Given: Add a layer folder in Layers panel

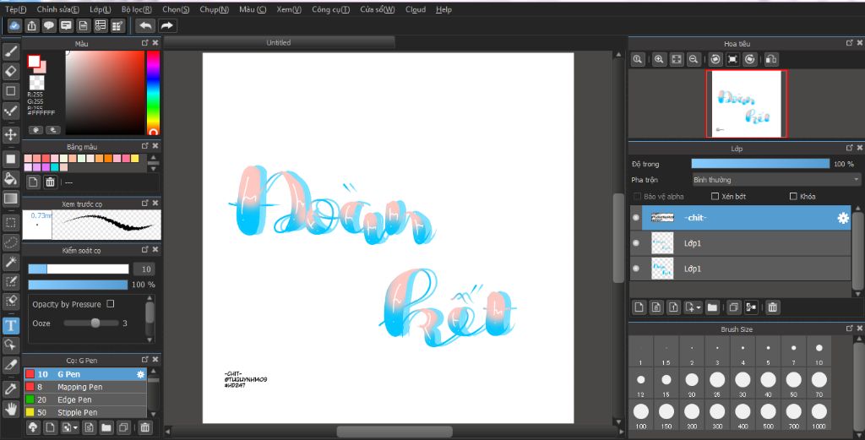Looking at the screenshot, I should [x=712, y=307].
